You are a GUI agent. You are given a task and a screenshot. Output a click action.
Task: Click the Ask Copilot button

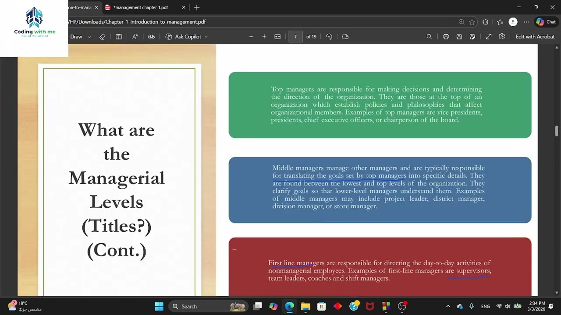click(183, 37)
